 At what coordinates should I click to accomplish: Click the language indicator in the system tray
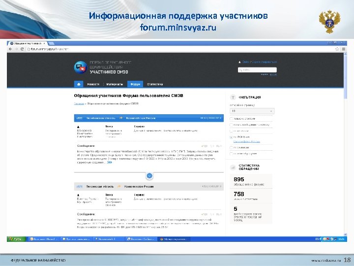317,239
